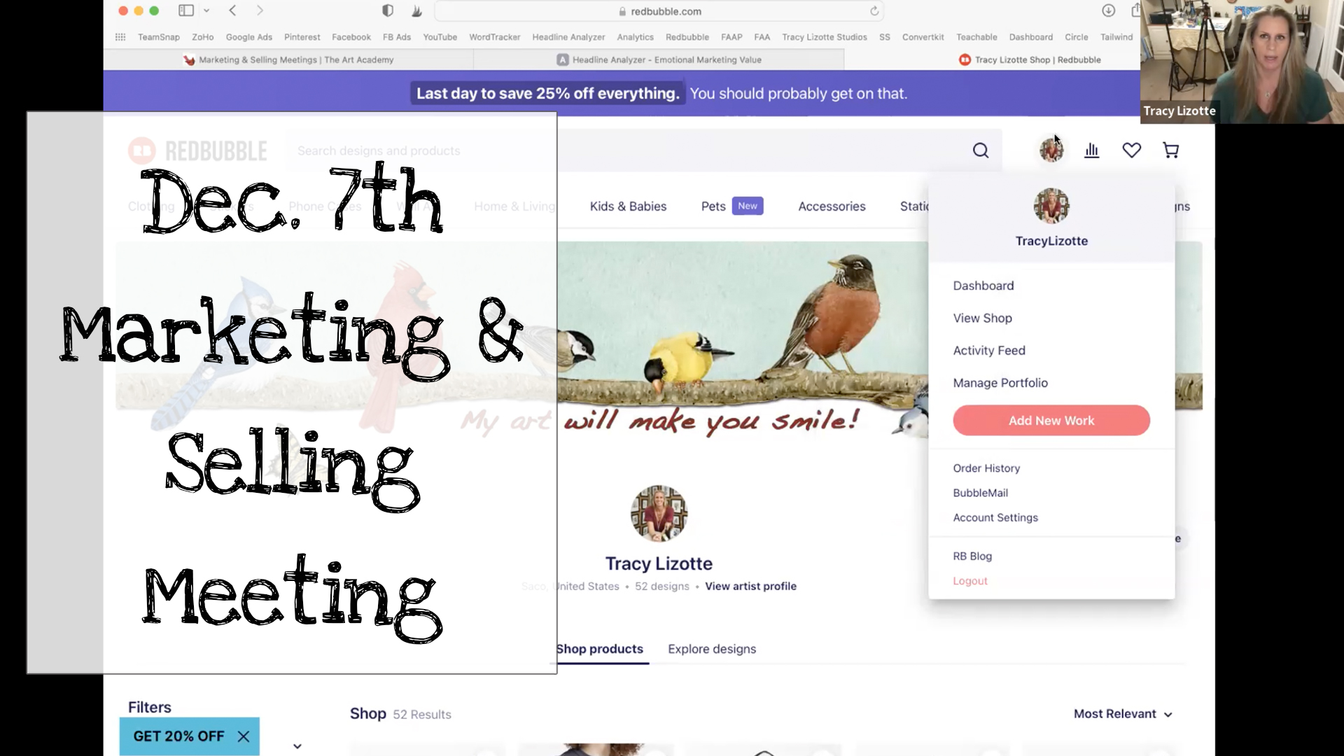
Task: Open the shopping cart icon
Action: [x=1170, y=150]
